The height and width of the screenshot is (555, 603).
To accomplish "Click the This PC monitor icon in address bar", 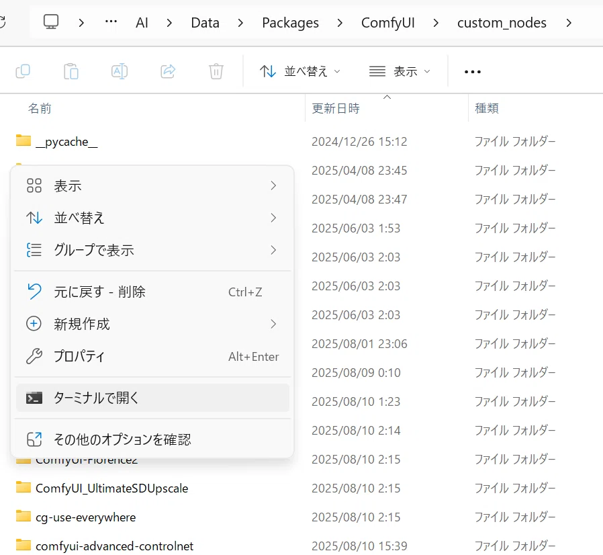I will pyautogui.click(x=51, y=22).
